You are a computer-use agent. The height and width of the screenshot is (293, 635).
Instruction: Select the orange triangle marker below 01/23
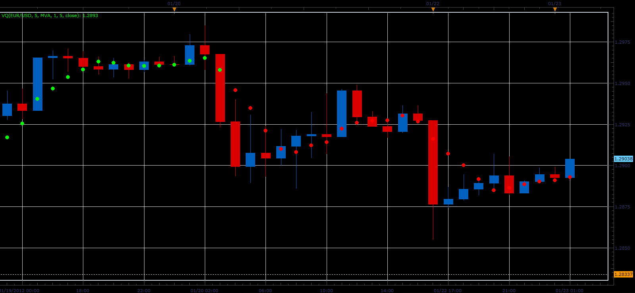tap(555, 10)
